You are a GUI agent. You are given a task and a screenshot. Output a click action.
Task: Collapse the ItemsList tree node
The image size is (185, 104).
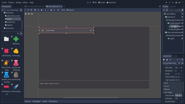(165, 17)
